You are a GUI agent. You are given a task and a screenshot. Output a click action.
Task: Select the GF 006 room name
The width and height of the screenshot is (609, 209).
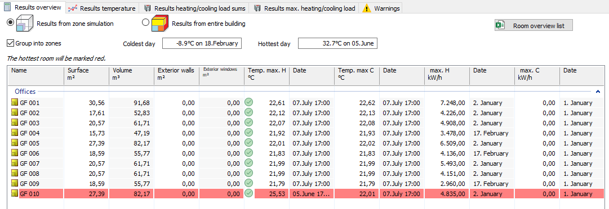point(29,153)
